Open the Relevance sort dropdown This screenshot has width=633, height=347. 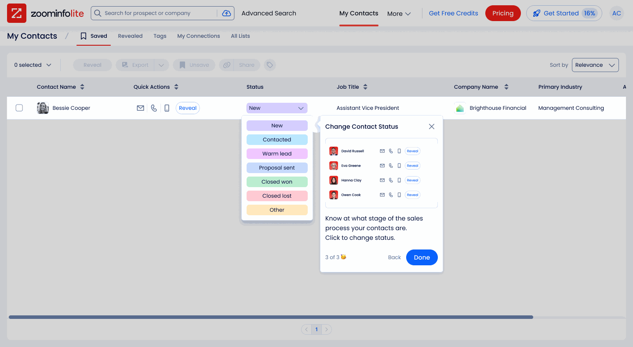tap(595, 65)
